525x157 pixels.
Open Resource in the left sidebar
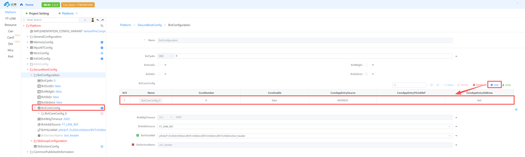(x=10, y=25)
